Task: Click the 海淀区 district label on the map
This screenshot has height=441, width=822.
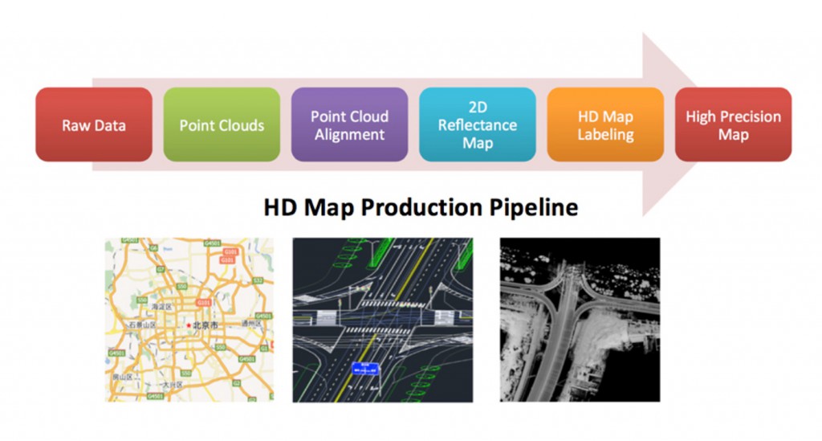Action: (163, 307)
